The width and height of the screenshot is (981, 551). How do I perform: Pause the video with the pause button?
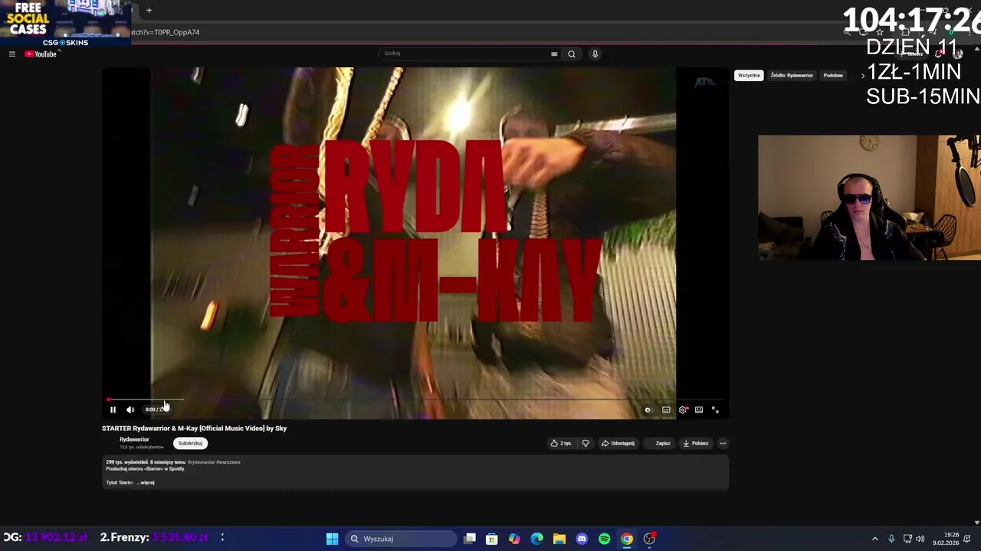point(113,410)
